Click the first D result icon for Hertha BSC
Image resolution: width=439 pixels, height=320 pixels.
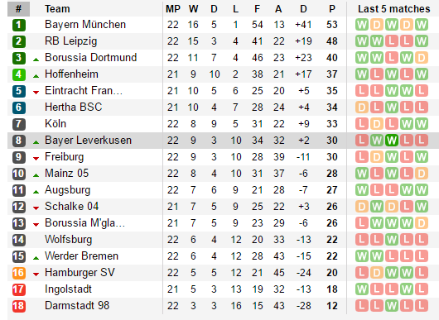[362, 107]
